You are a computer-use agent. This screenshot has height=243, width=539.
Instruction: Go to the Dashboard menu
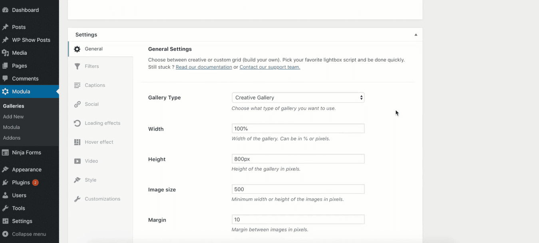pos(26,10)
